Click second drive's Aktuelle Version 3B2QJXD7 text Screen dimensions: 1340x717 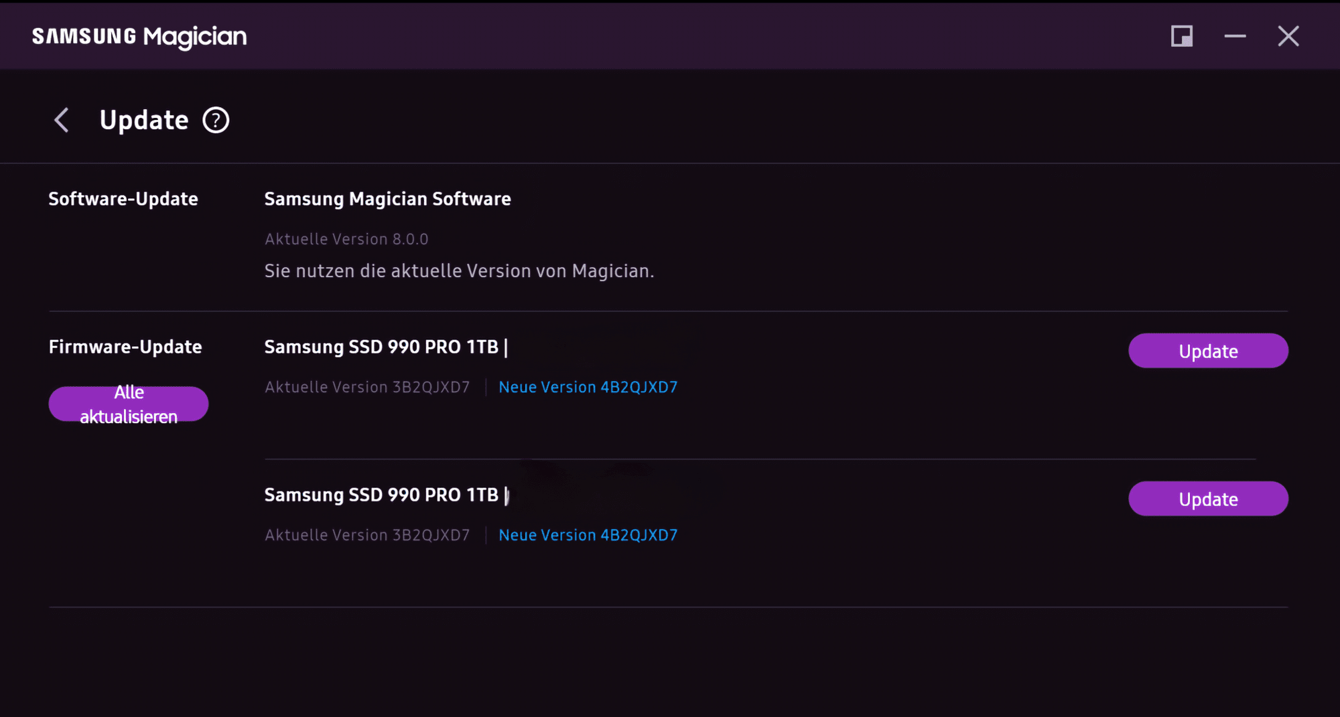coord(367,535)
